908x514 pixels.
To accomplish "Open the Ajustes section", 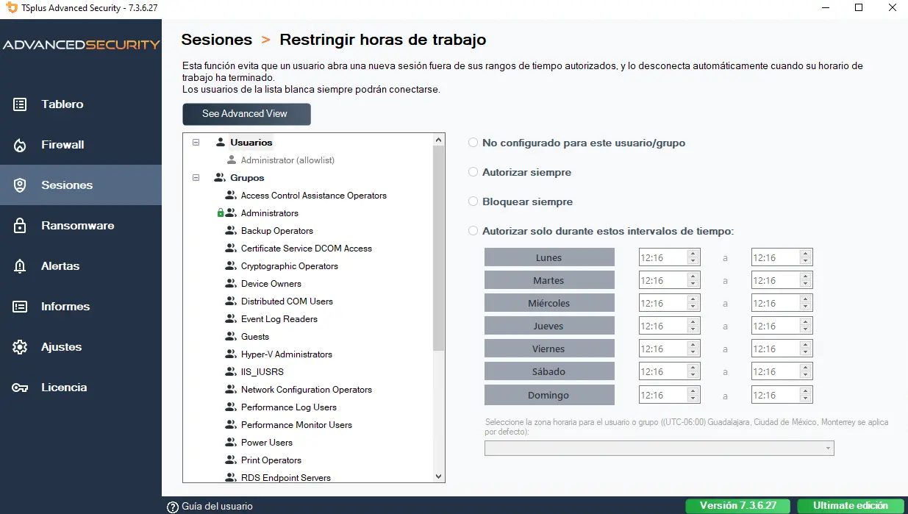I will coord(81,347).
